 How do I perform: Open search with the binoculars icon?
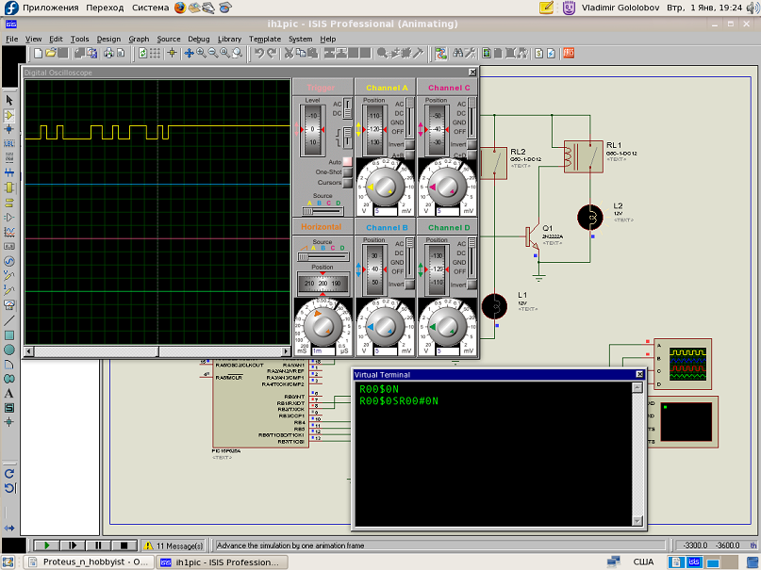coord(457,54)
